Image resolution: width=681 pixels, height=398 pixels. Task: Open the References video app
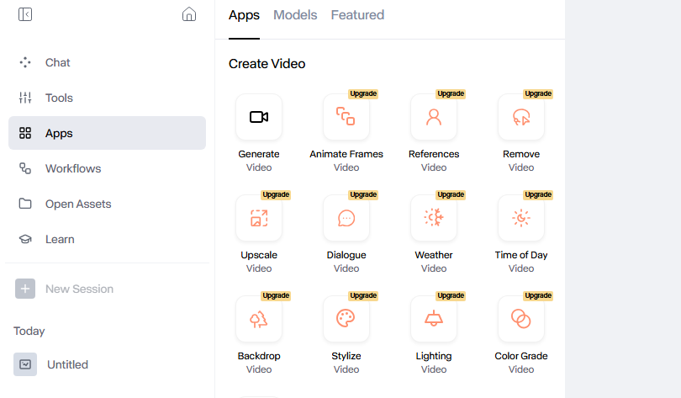coord(434,117)
